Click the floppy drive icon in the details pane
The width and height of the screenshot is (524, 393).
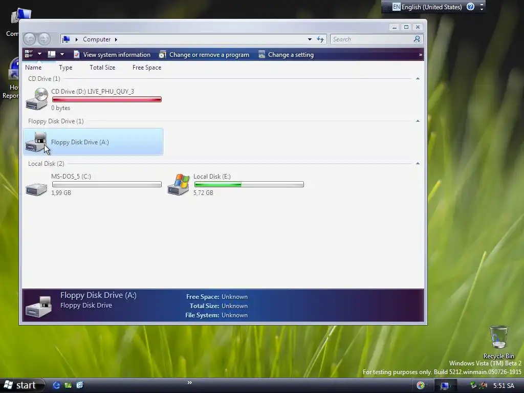pos(39,307)
